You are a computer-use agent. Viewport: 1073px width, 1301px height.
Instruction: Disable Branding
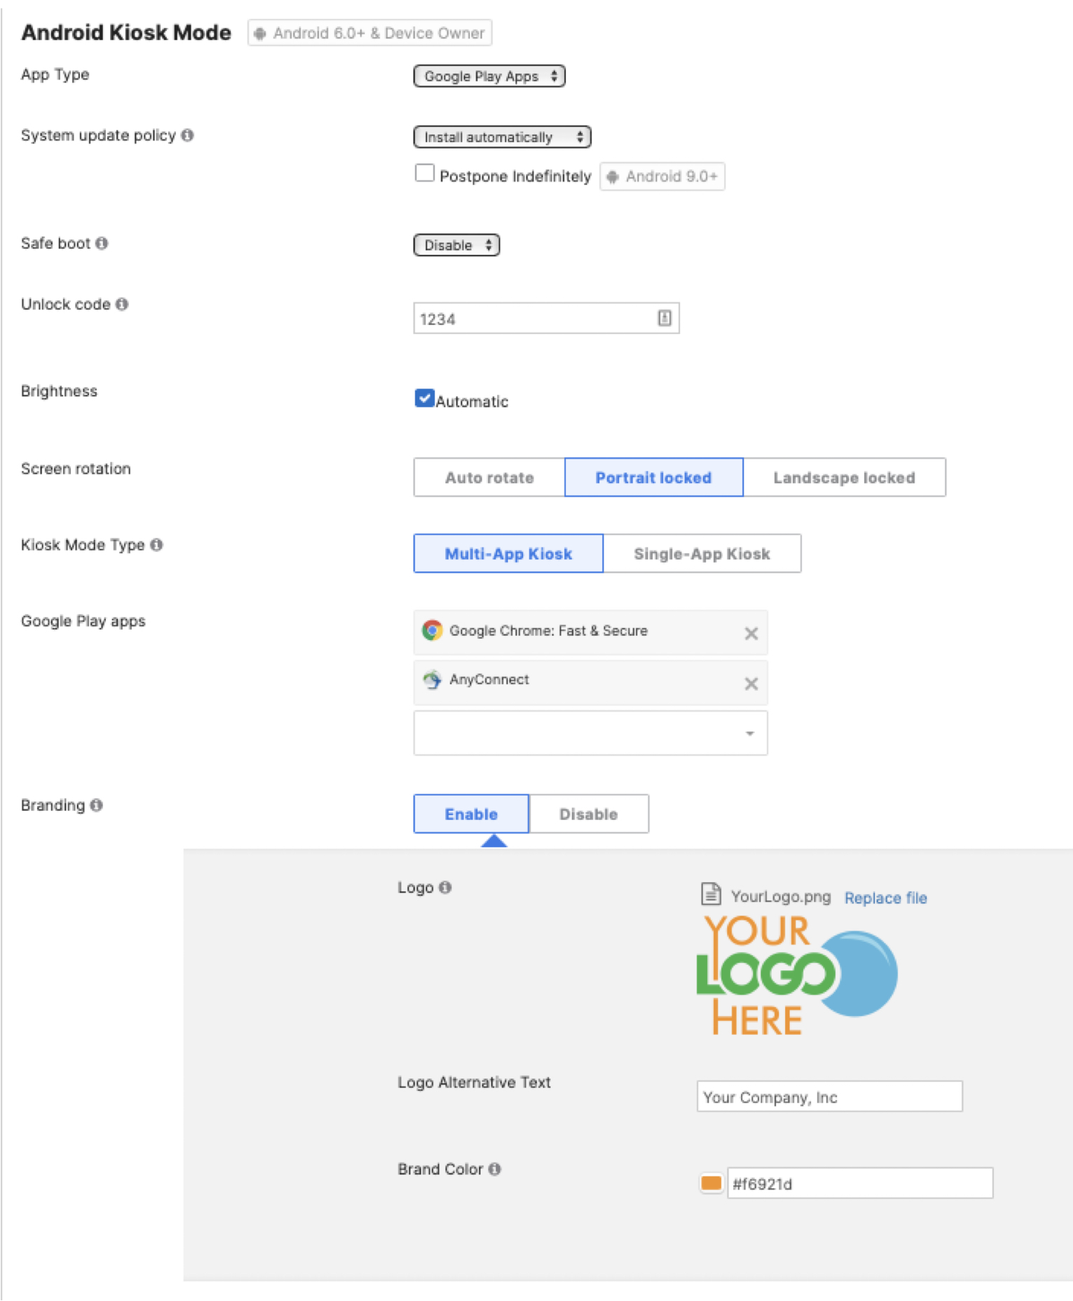(x=588, y=814)
